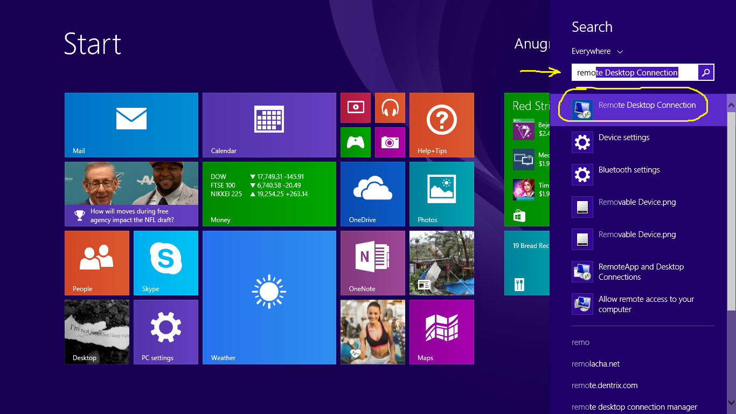This screenshot has height=414, width=736.
Task: Open the green Store tile
Action: (527, 160)
